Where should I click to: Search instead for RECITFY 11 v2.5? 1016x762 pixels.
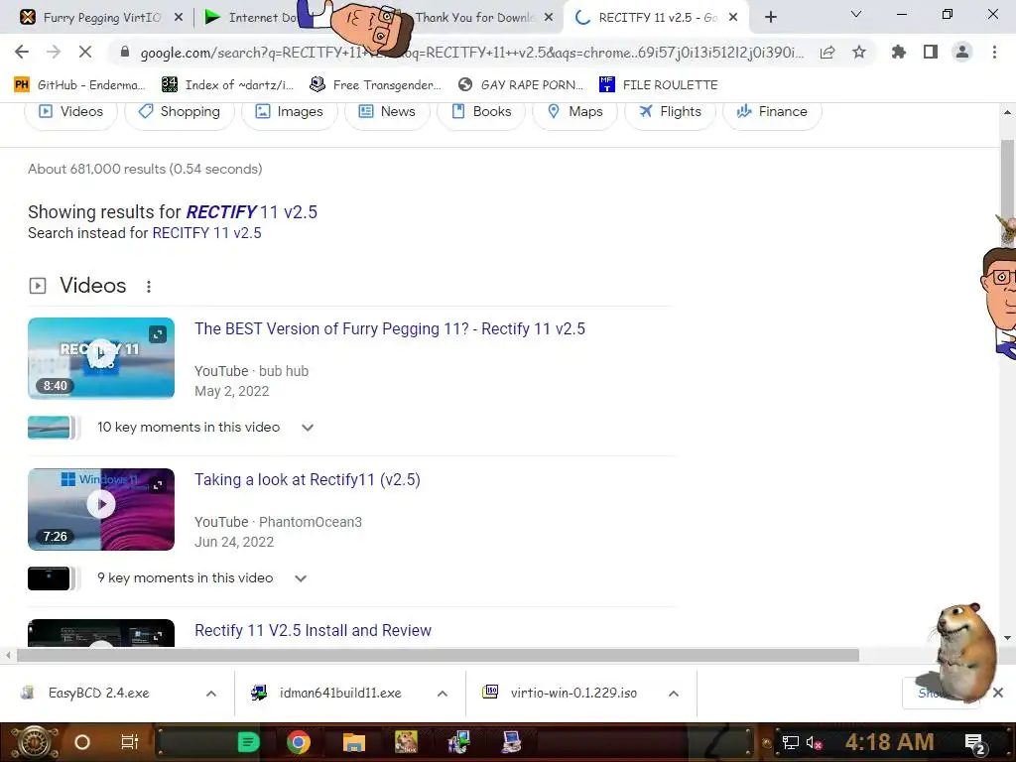[206, 233]
